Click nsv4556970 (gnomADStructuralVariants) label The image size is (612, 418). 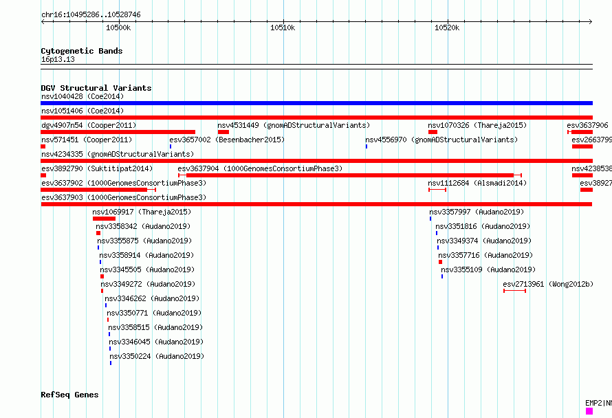pos(441,140)
